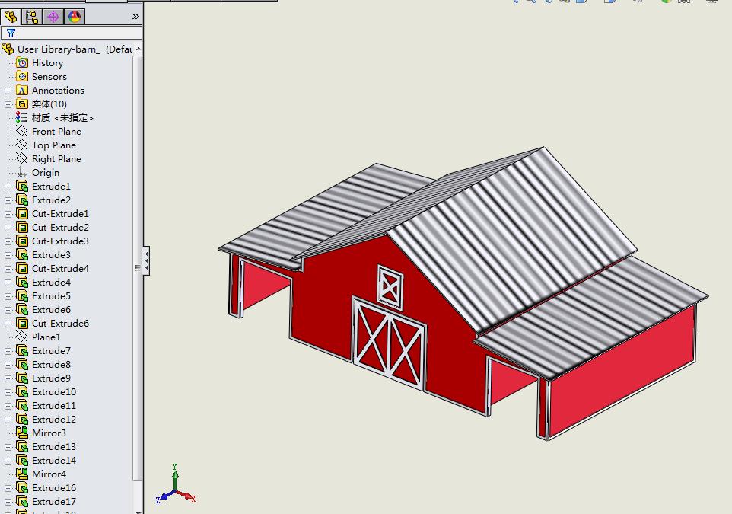Select the Extrude4 tree item
The width and height of the screenshot is (732, 514).
(51, 283)
